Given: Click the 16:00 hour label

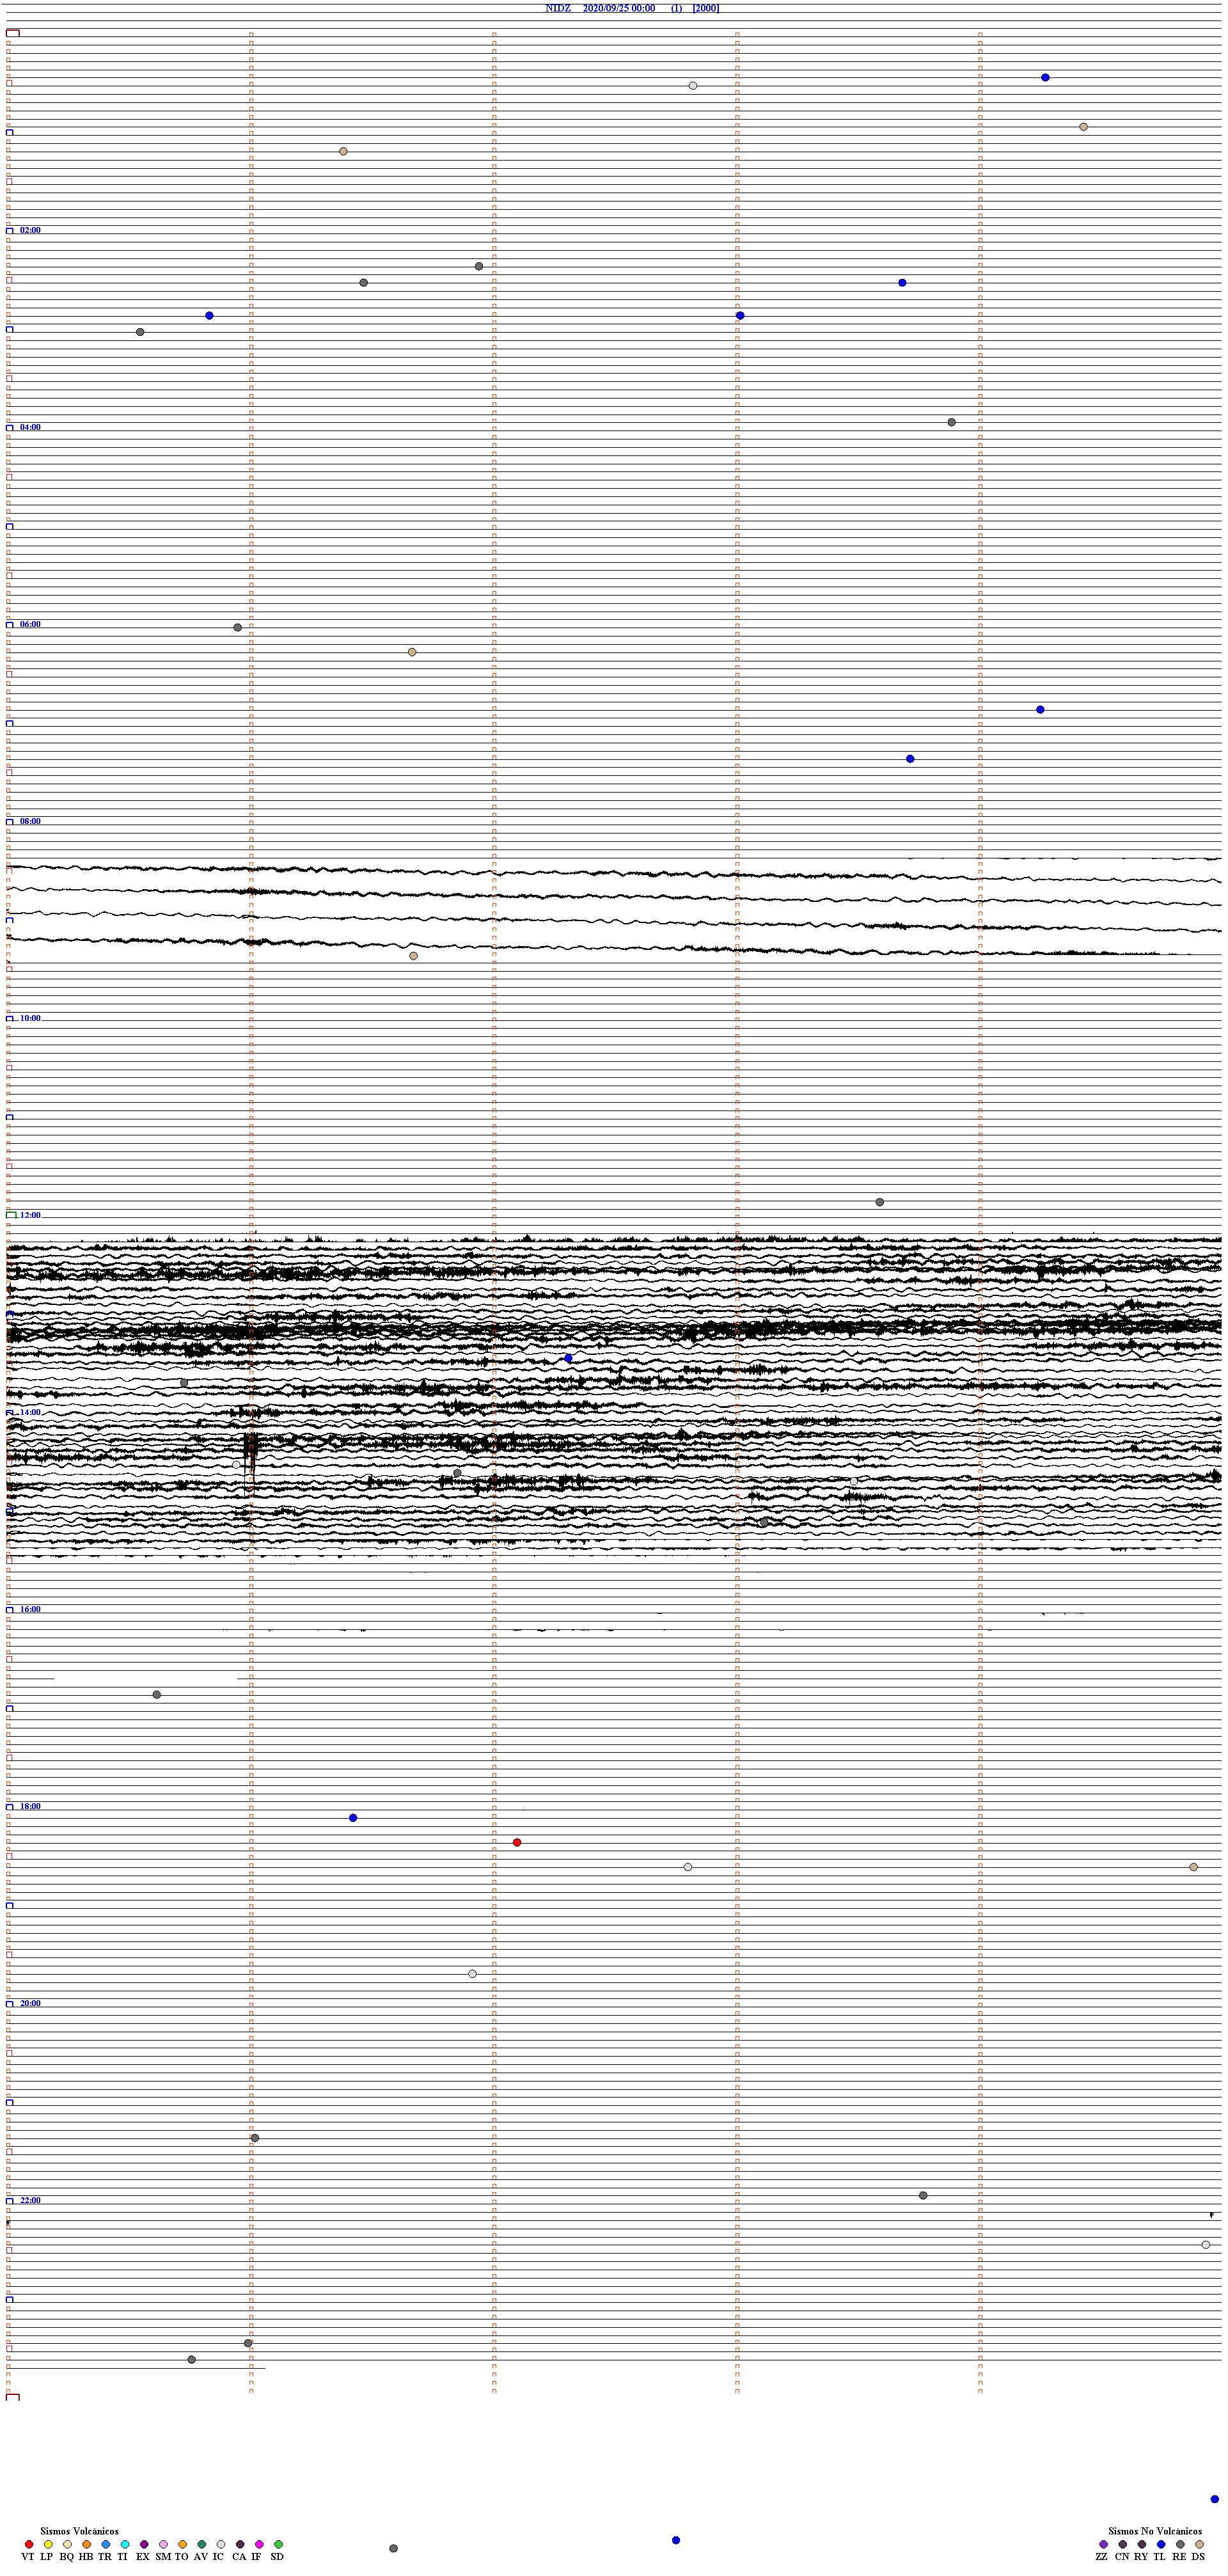Looking at the screenshot, I should 30,1609.
